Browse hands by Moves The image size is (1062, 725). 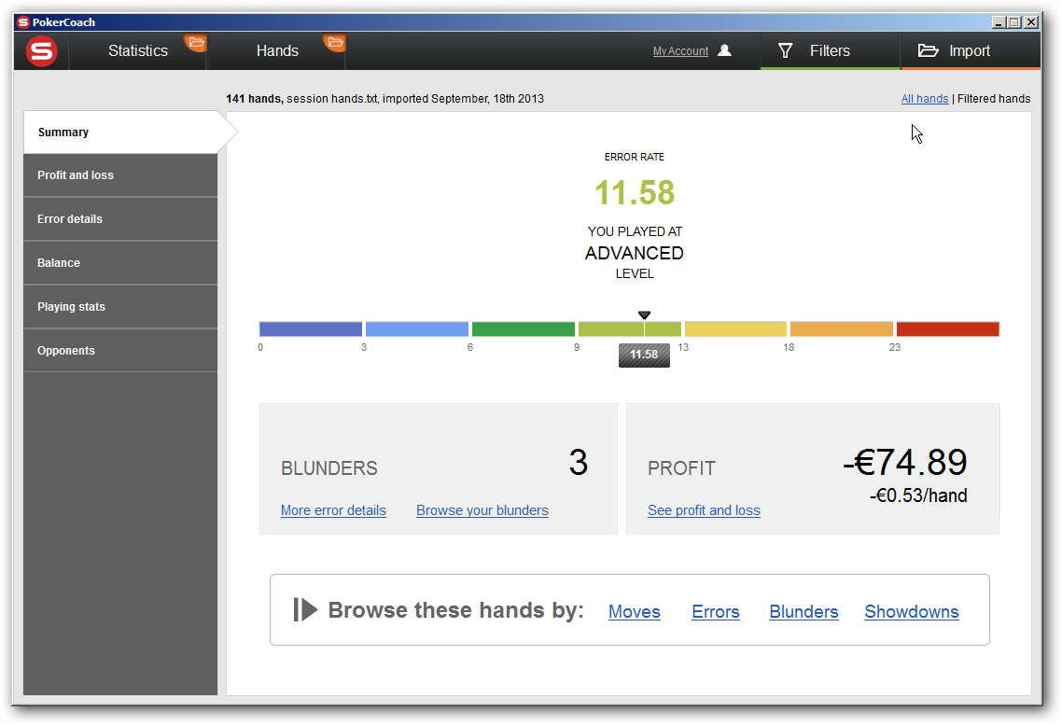634,611
